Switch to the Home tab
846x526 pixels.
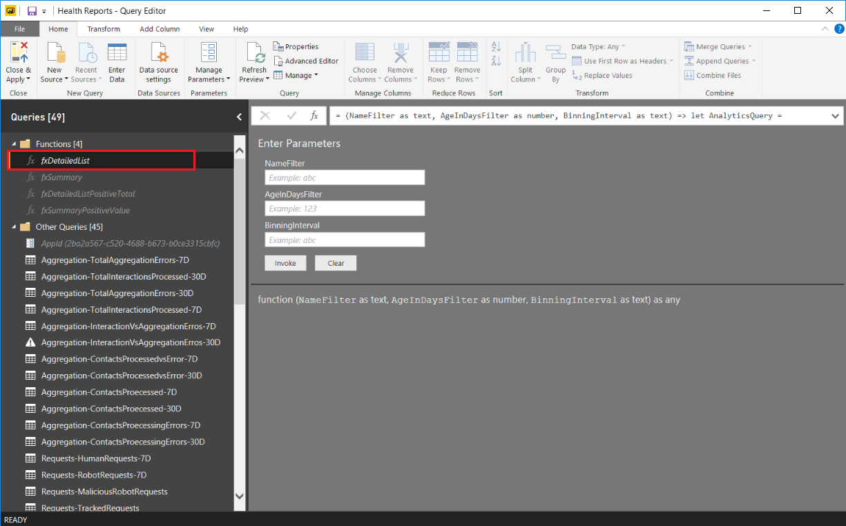pos(58,29)
